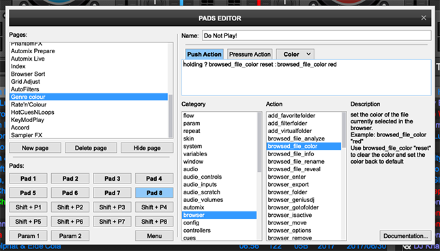Select Pad 8
This screenshot has height=251, width=440.
point(154,192)
